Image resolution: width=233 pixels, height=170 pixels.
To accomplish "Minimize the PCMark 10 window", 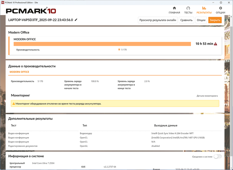I will pyautogui.click(x=213, y=3).
